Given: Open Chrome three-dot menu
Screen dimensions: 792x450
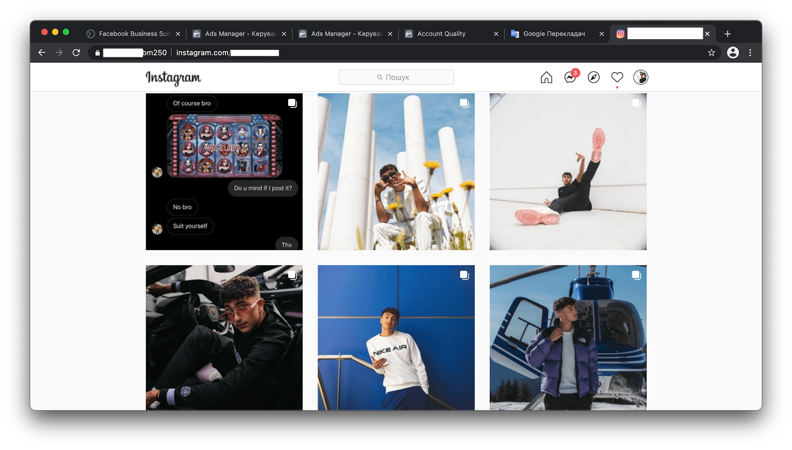Looking at the screenshot, I should [x=750, y=52].
